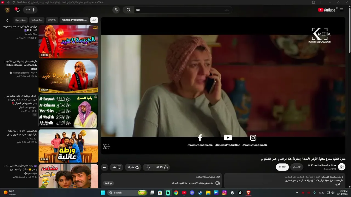The width and height of the screenshot is (351, 197).
Task: Open Windows taskbar Search box
Action: pyautogui.click(x=128, y=193)
